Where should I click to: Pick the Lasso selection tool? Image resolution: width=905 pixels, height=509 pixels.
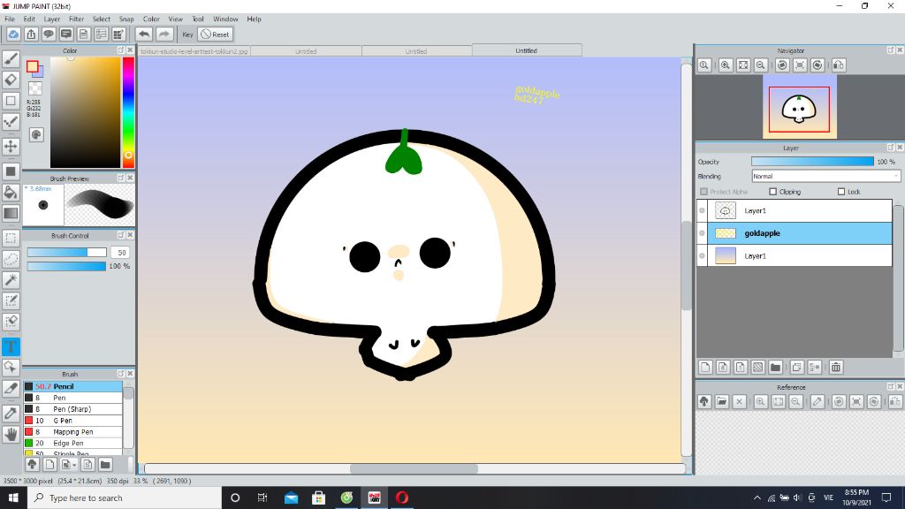(11, 259)
